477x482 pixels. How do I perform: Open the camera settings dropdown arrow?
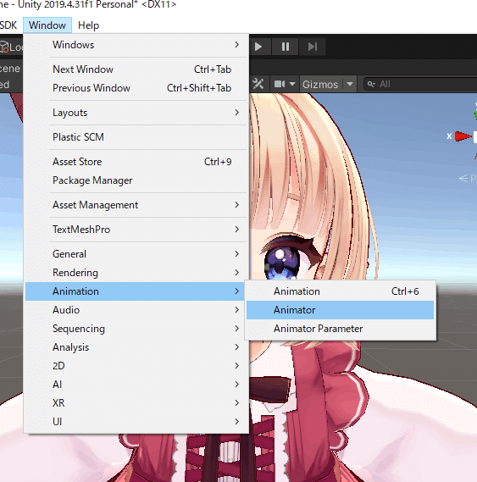coord(292,84)
